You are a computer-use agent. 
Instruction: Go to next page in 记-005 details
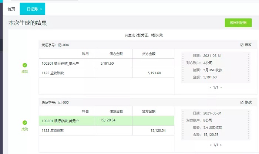[221, 145]
